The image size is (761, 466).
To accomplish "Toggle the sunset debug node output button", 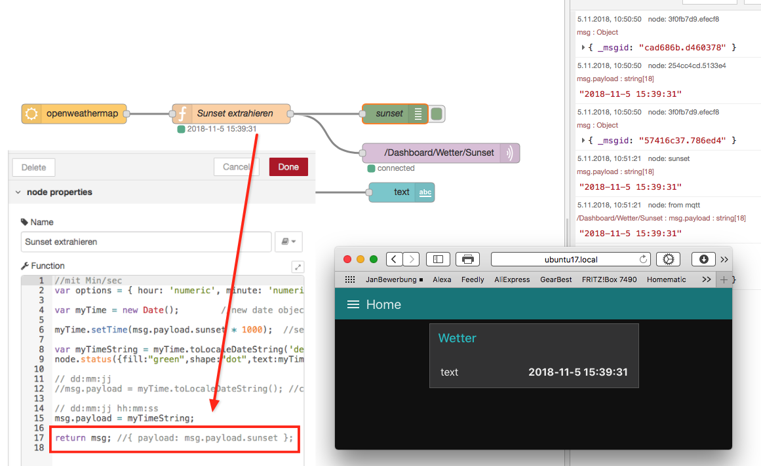I will tap(437, 114).
